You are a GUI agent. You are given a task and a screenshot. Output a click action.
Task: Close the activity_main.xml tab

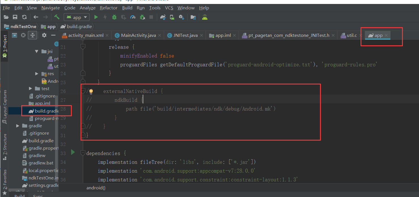pos(107,35)
